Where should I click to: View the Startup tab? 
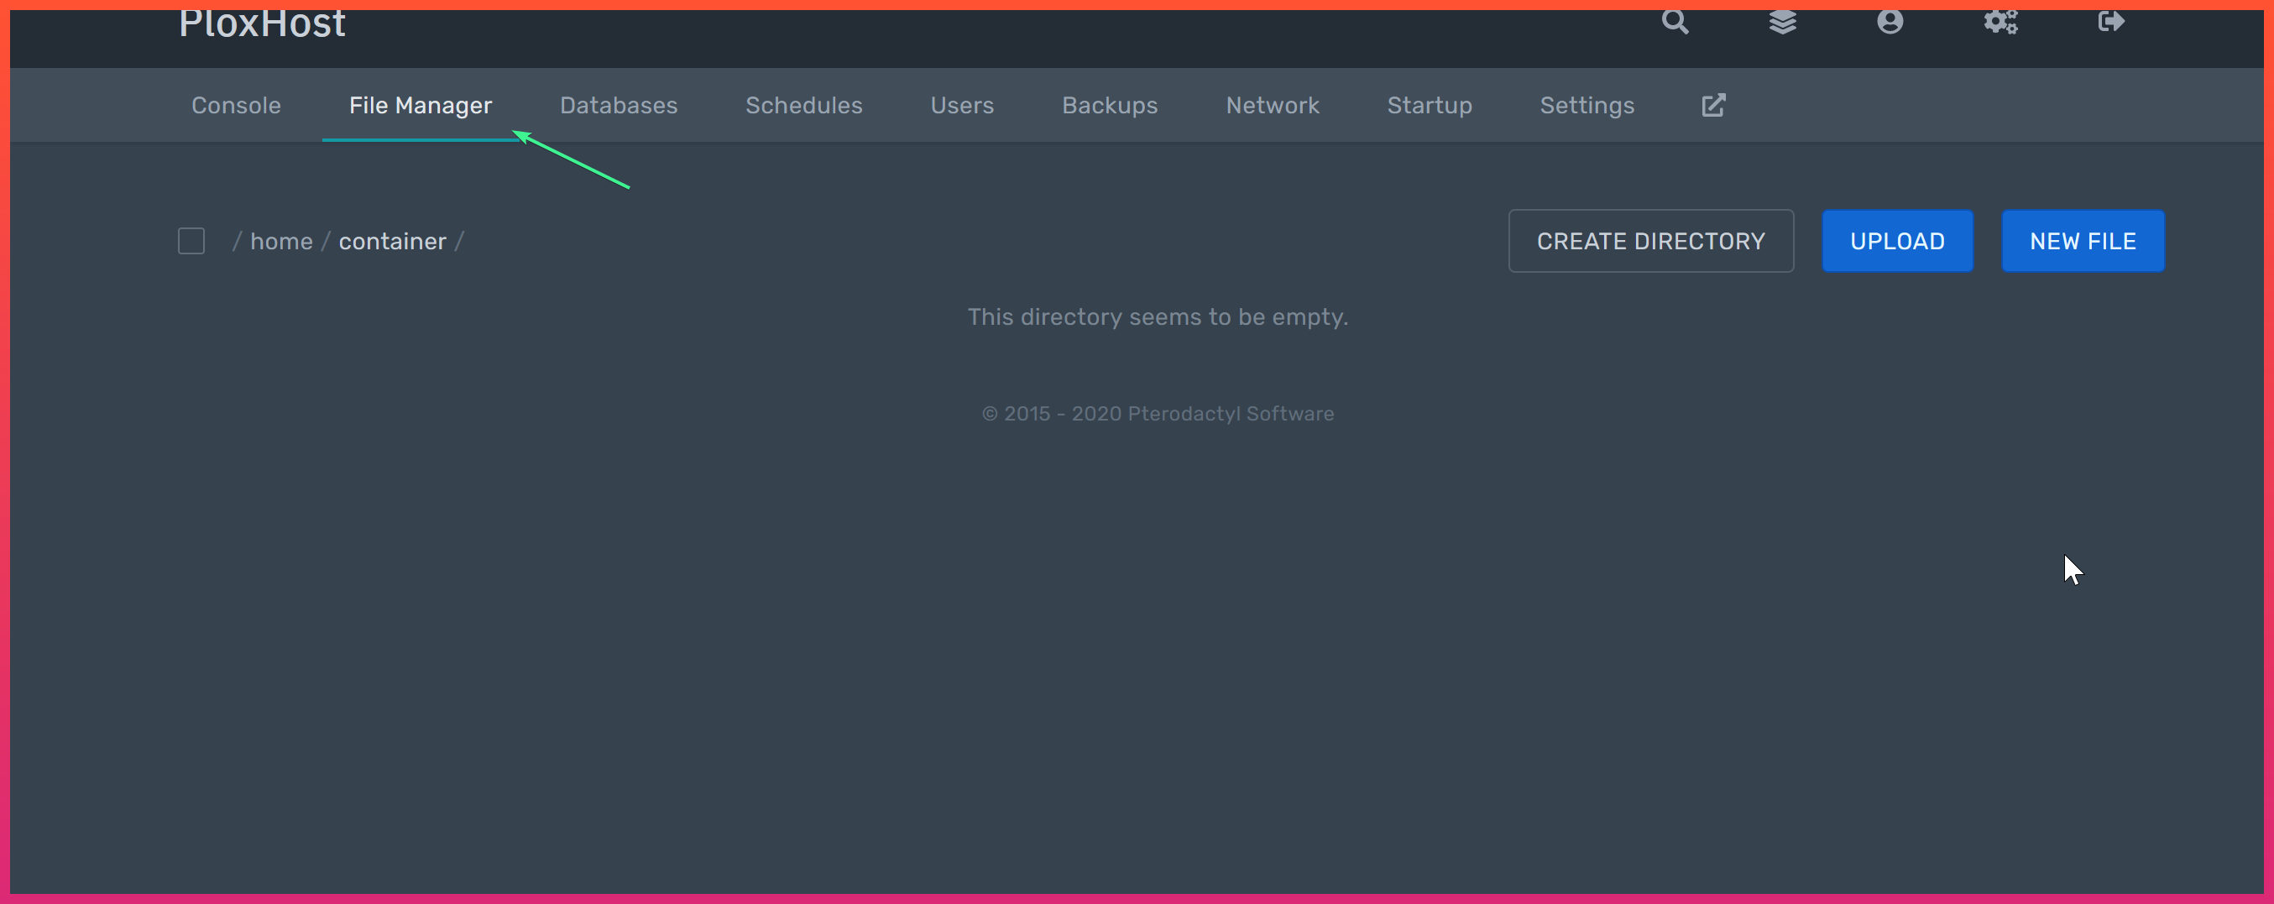coord(1430,105)
